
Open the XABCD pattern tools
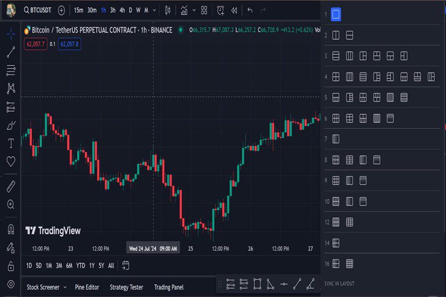(11, 88)
